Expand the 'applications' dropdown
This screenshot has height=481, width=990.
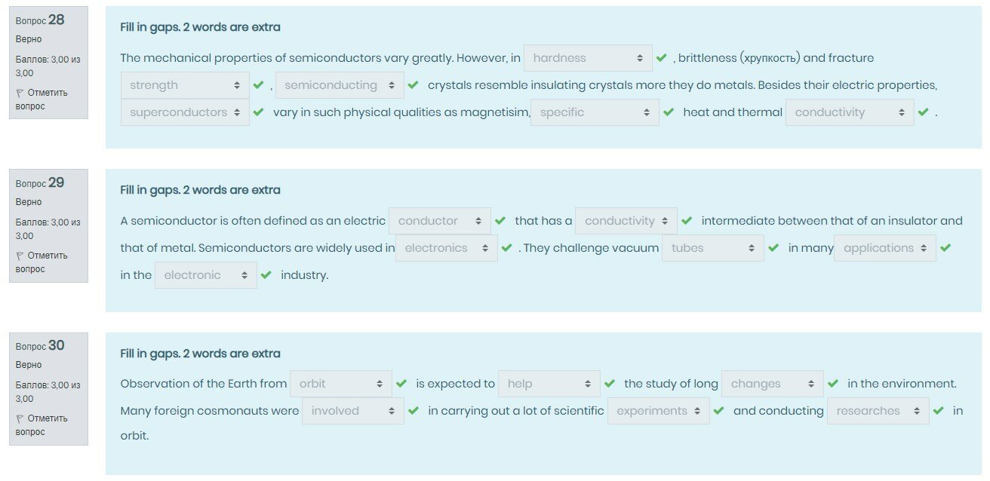point(884,248)
